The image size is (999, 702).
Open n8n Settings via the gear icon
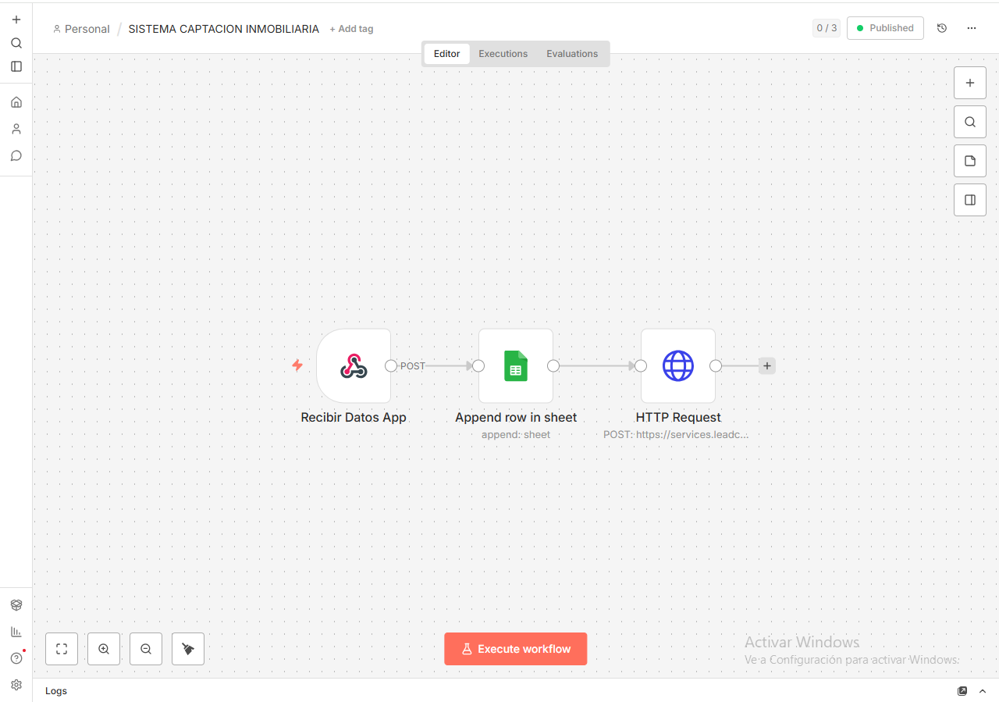[x=16, y=685]
